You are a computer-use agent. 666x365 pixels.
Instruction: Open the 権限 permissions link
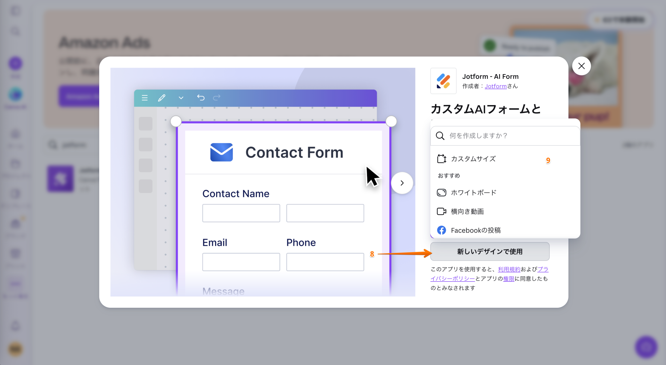point(509,279)
